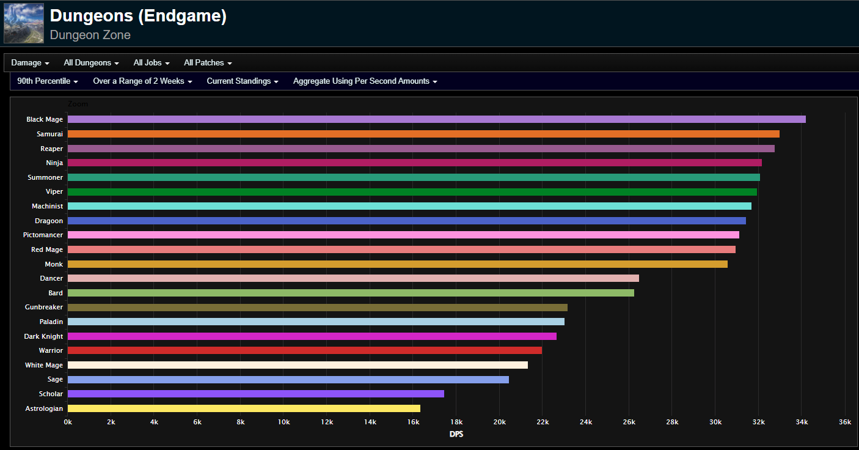The height and width of the screenshot is (450, 859).
Task: Open Aggregate Using Per Second Amounts menu
Action: 365,81
